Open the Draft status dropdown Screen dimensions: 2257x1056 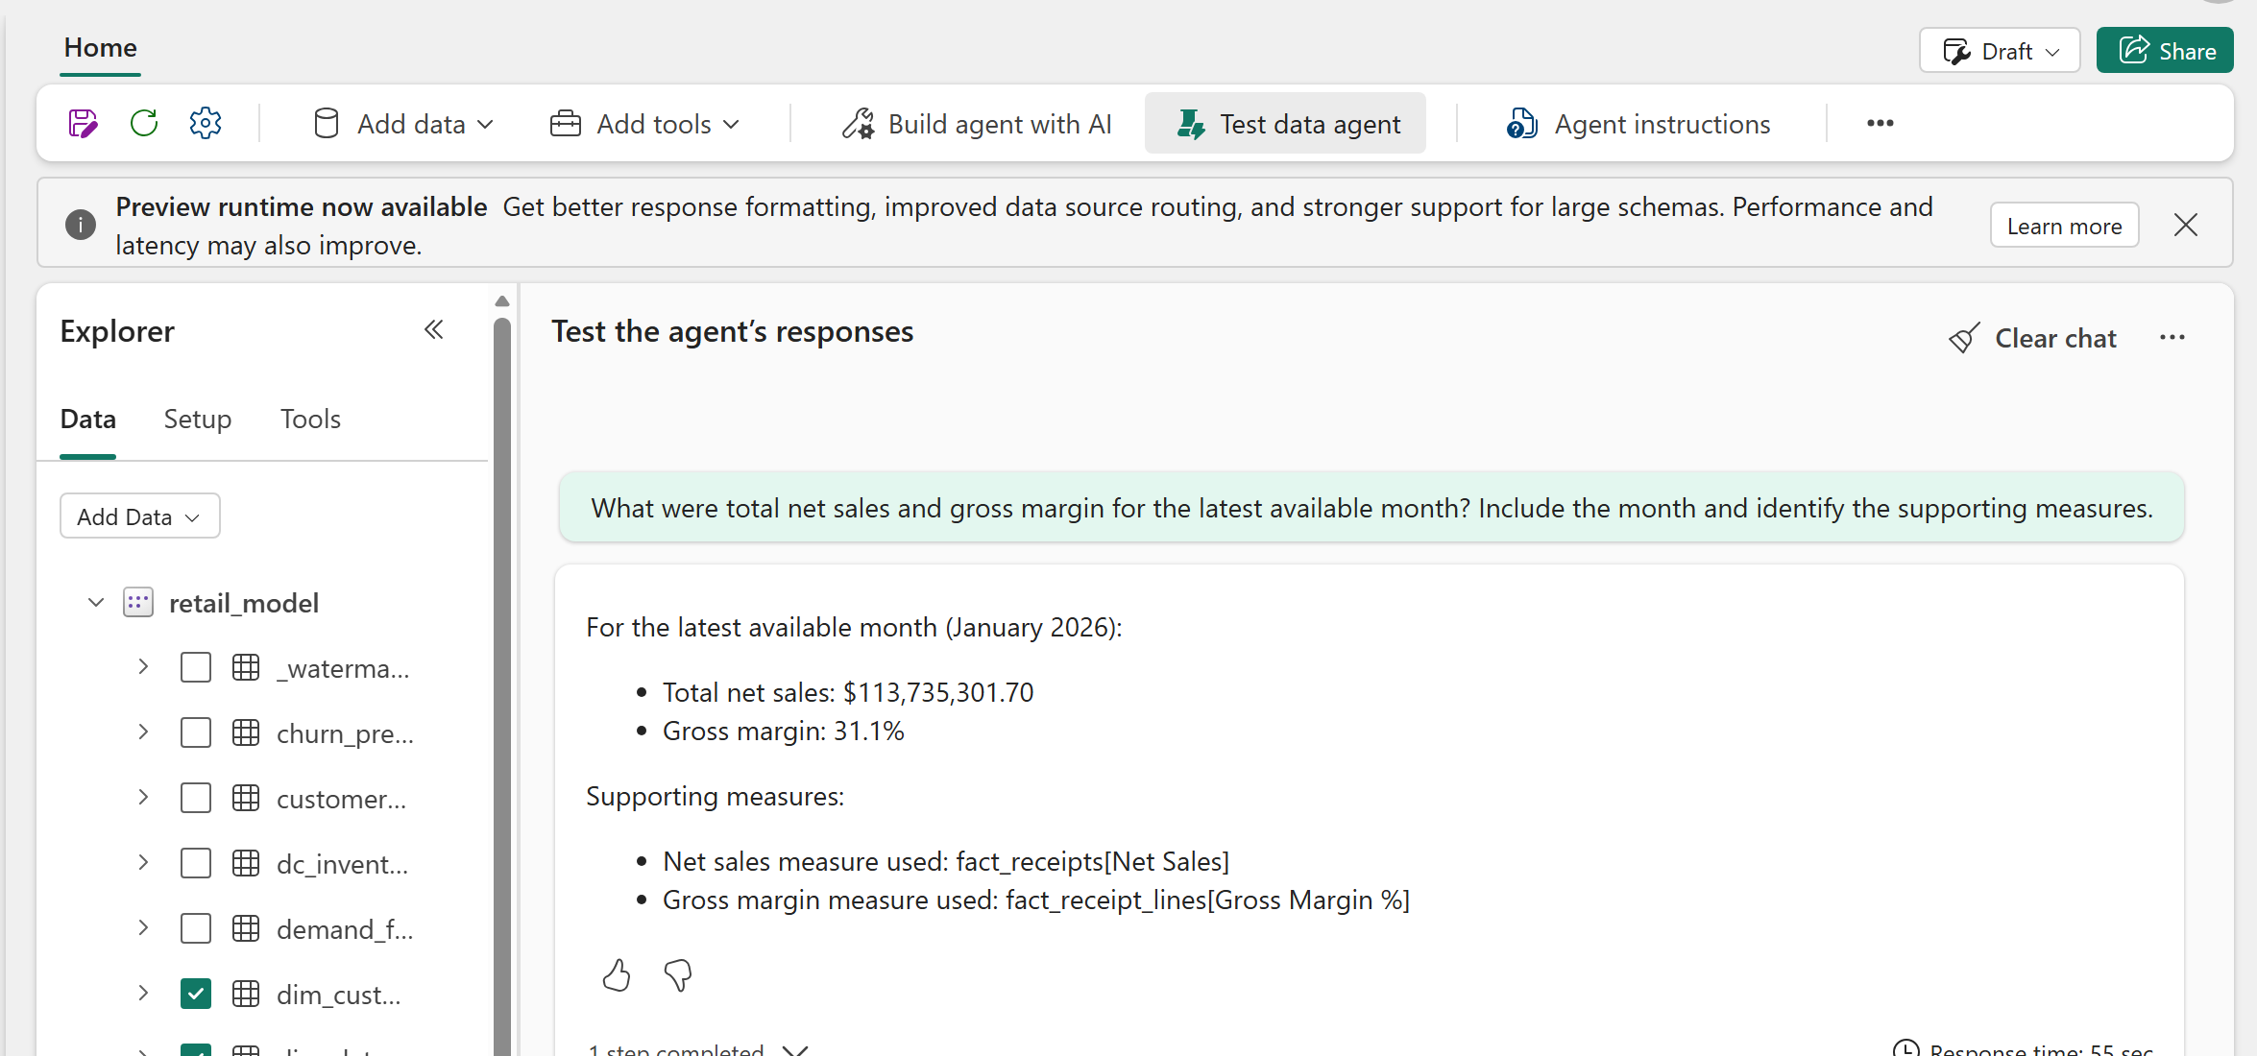(x=2000, y=51)
